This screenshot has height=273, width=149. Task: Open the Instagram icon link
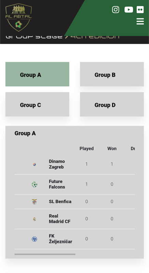click(x=116, y=10)
